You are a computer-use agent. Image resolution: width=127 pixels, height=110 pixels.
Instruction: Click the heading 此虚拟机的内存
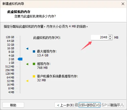coord(19,12)
